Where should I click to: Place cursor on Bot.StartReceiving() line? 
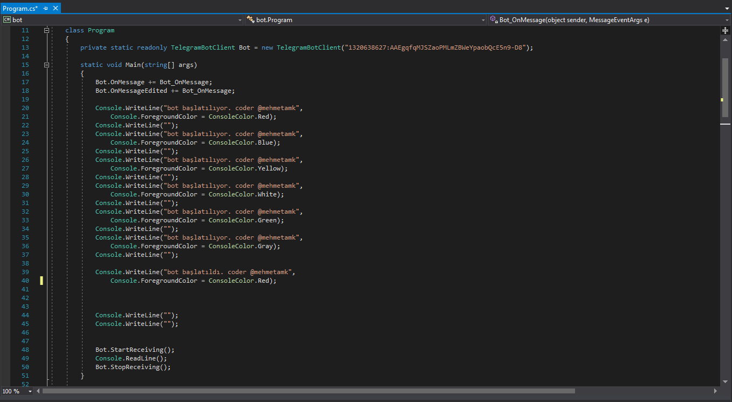coord(135,350)
